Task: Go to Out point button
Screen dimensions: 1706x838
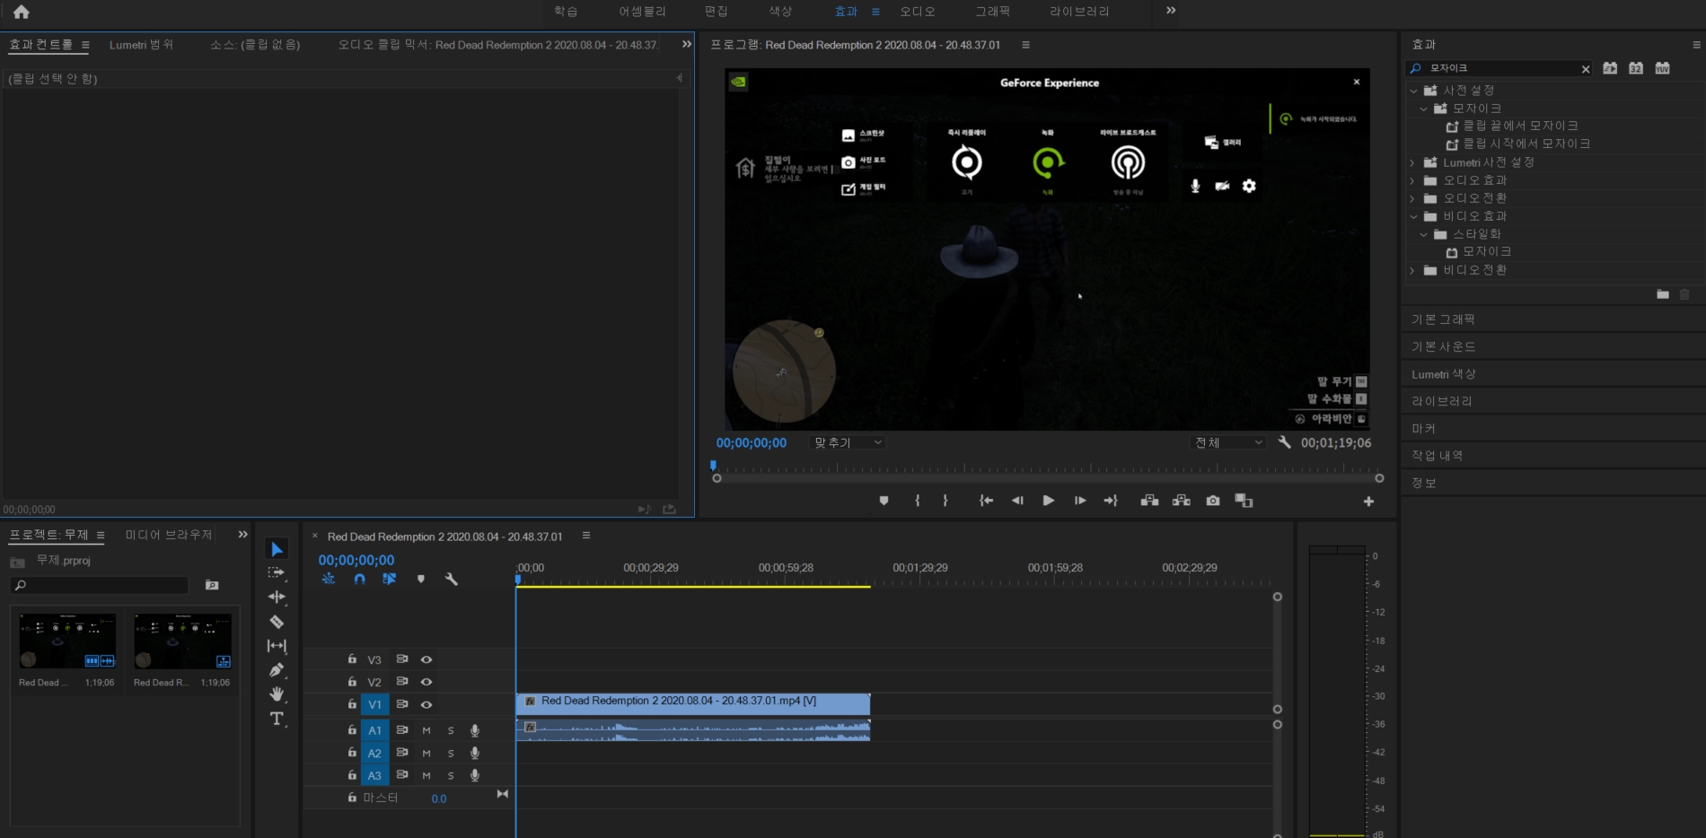Action: (1111, 501)
